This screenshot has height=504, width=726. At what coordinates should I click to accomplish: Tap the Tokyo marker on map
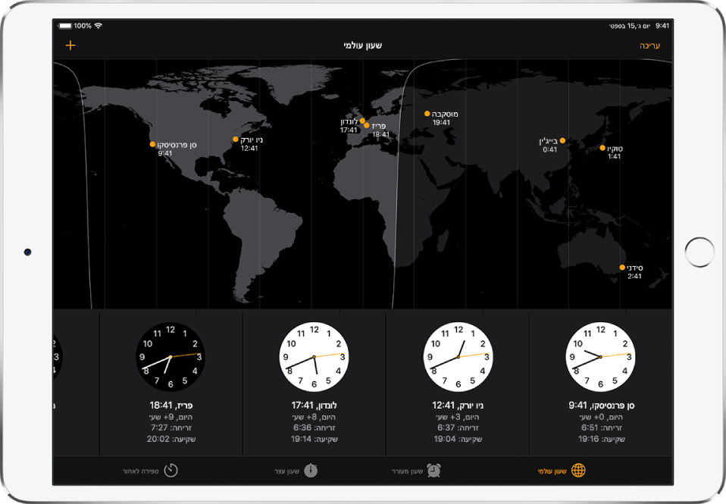coord(602,148)
